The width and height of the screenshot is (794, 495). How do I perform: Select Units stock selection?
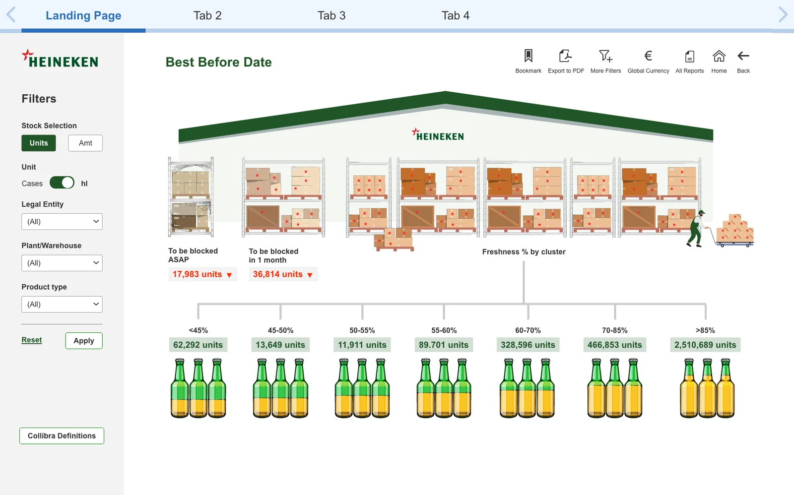(x=39, y=143)
